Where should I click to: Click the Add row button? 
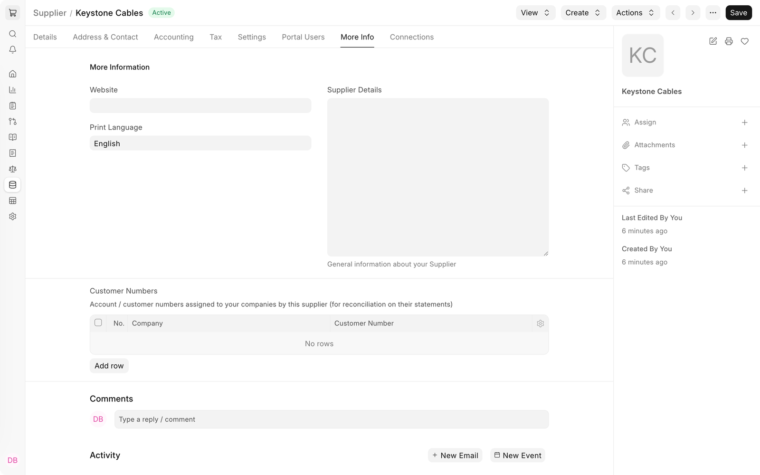coord(109,366)
